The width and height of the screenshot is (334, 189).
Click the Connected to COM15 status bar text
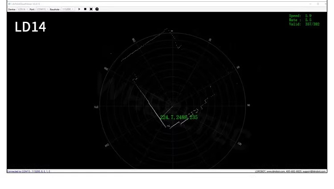click(x=29, y=171)
